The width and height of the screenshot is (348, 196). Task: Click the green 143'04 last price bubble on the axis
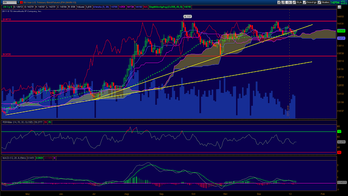[341, 31]
